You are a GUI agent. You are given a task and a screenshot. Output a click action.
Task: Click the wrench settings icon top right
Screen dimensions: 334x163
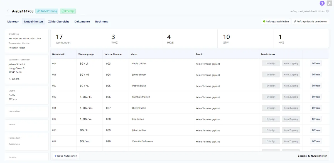(329, 3)
